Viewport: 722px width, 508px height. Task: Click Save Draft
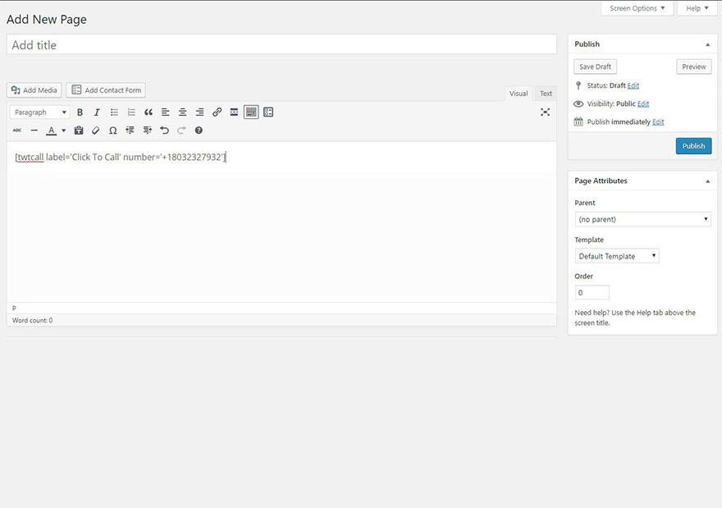(595, 66)
